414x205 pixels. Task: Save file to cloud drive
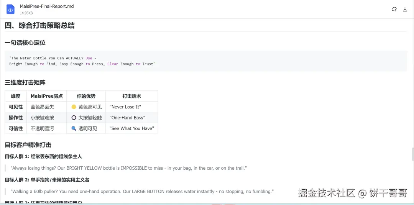pyautogui.click(x=394, y=10)
